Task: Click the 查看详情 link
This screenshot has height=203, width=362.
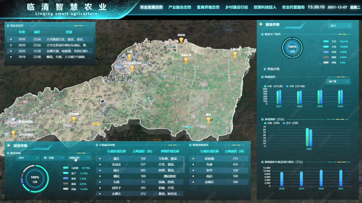Action: click(273, 69)
